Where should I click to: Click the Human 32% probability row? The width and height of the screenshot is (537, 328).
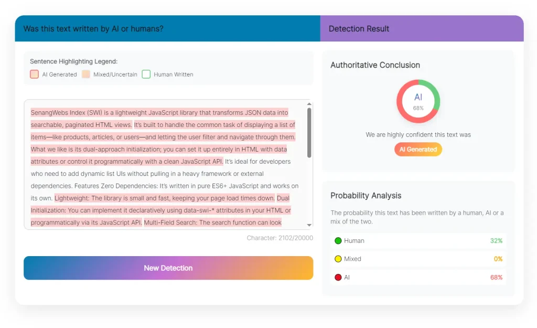(x=418, y=241)
